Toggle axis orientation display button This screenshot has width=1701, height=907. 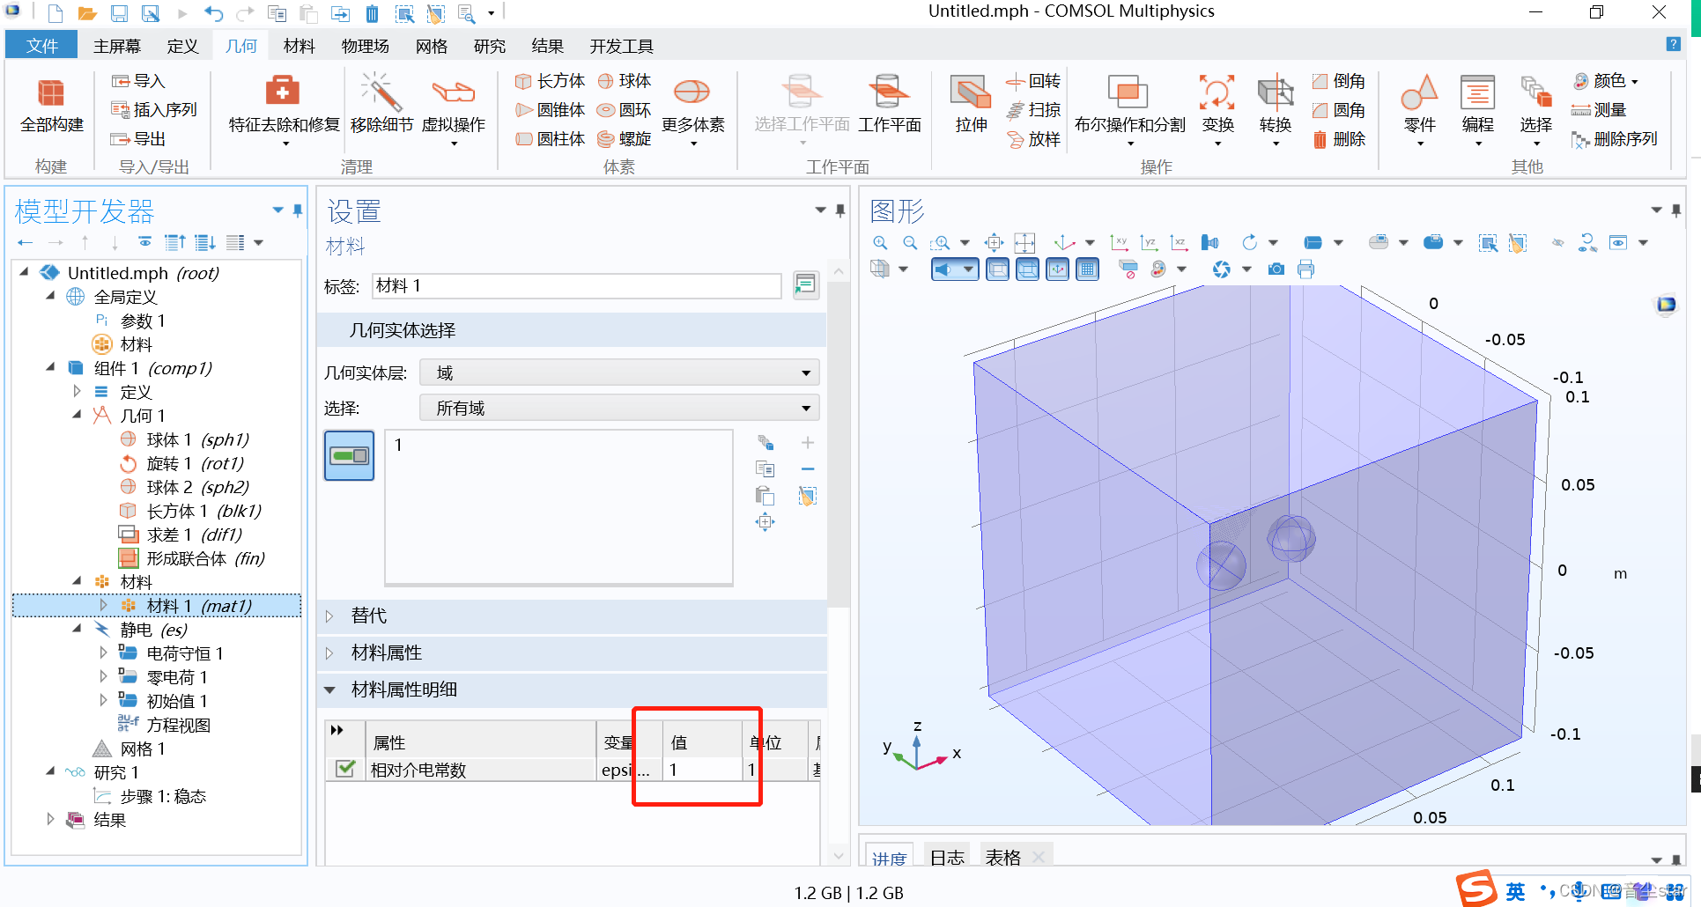pyautogui.click(x=1058, y=269)
